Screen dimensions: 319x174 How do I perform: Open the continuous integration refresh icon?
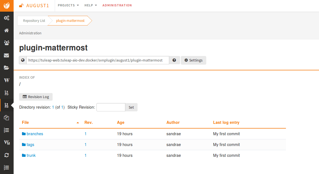coord(6,155)
